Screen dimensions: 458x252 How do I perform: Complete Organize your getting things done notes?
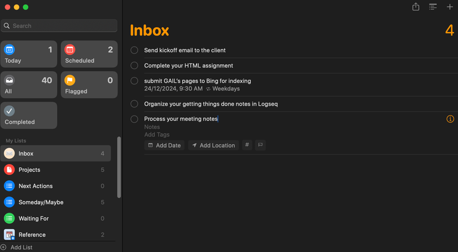point(134,104)
